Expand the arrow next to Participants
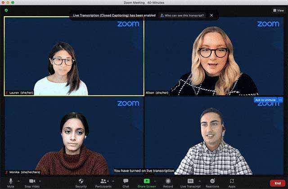The image size is (288, 189). (x=113, y=181)
